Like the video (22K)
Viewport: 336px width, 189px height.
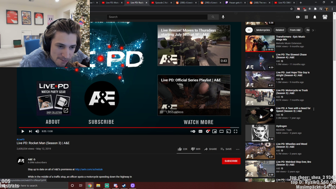click(x=182, y=149)
